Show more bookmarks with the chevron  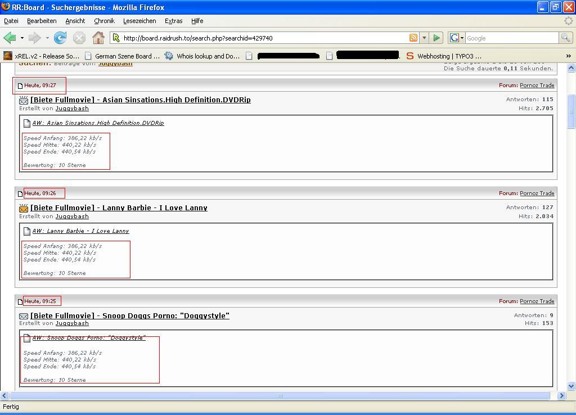568,56
